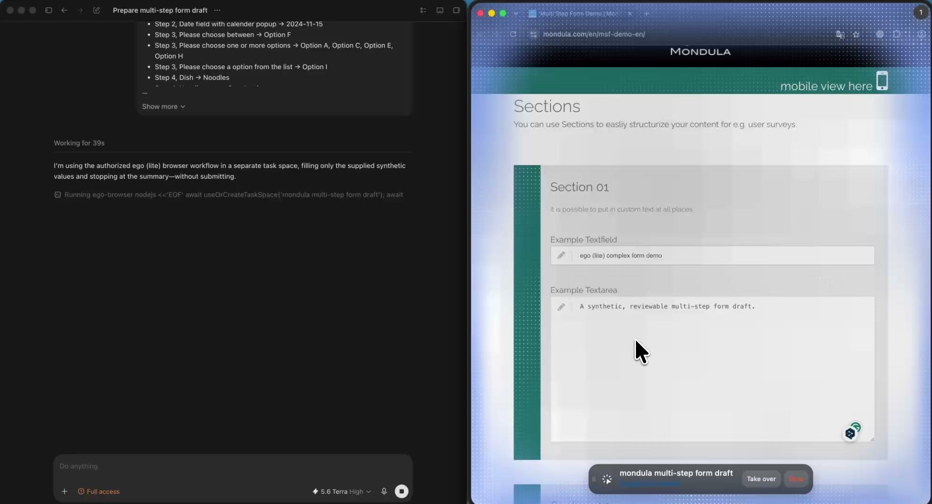Click the link under the task overlay title

(x=650, y=483)
